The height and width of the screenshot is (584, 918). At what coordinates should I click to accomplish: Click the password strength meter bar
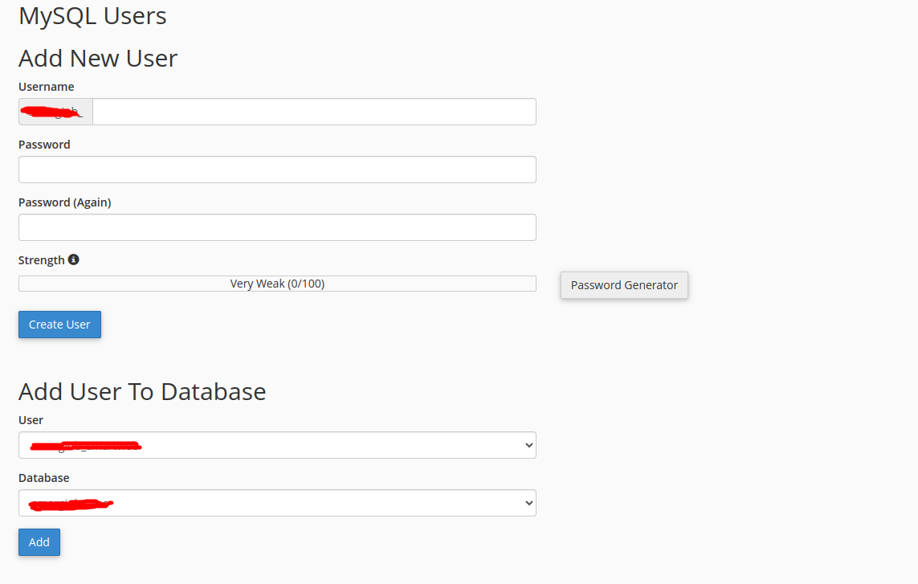click(277, 284)
